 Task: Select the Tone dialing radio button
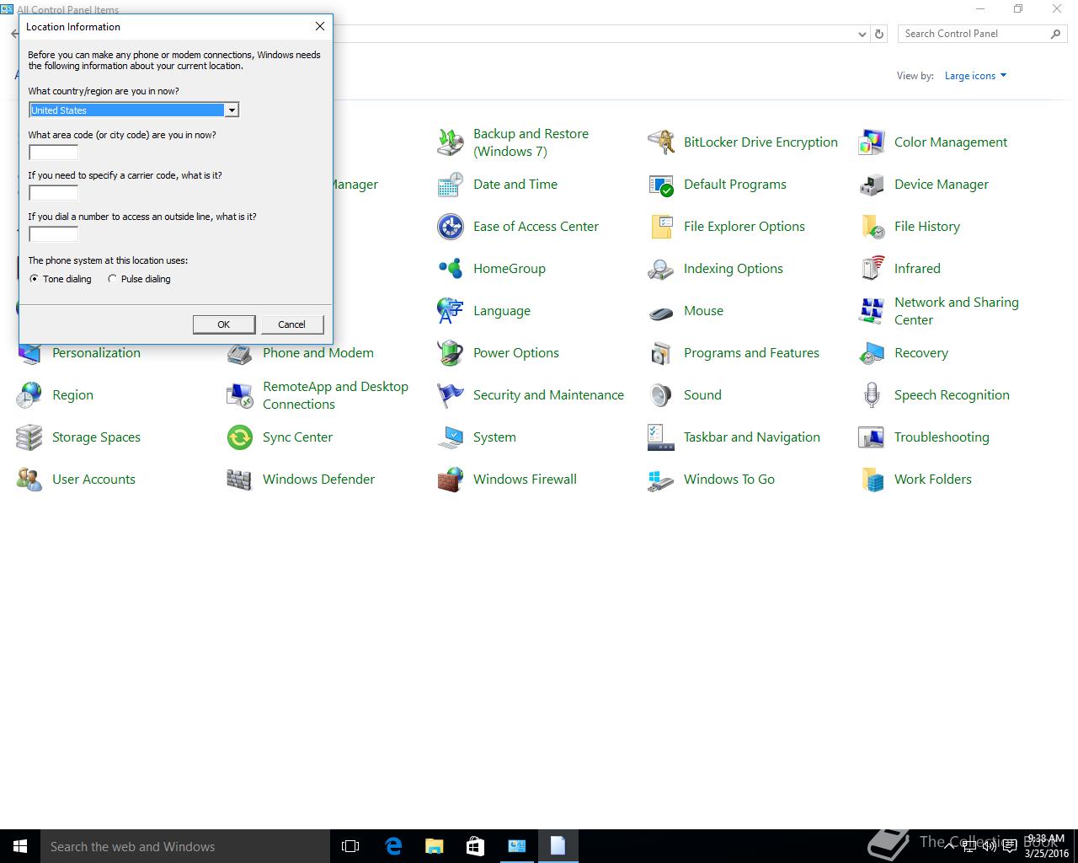point(34,279)
